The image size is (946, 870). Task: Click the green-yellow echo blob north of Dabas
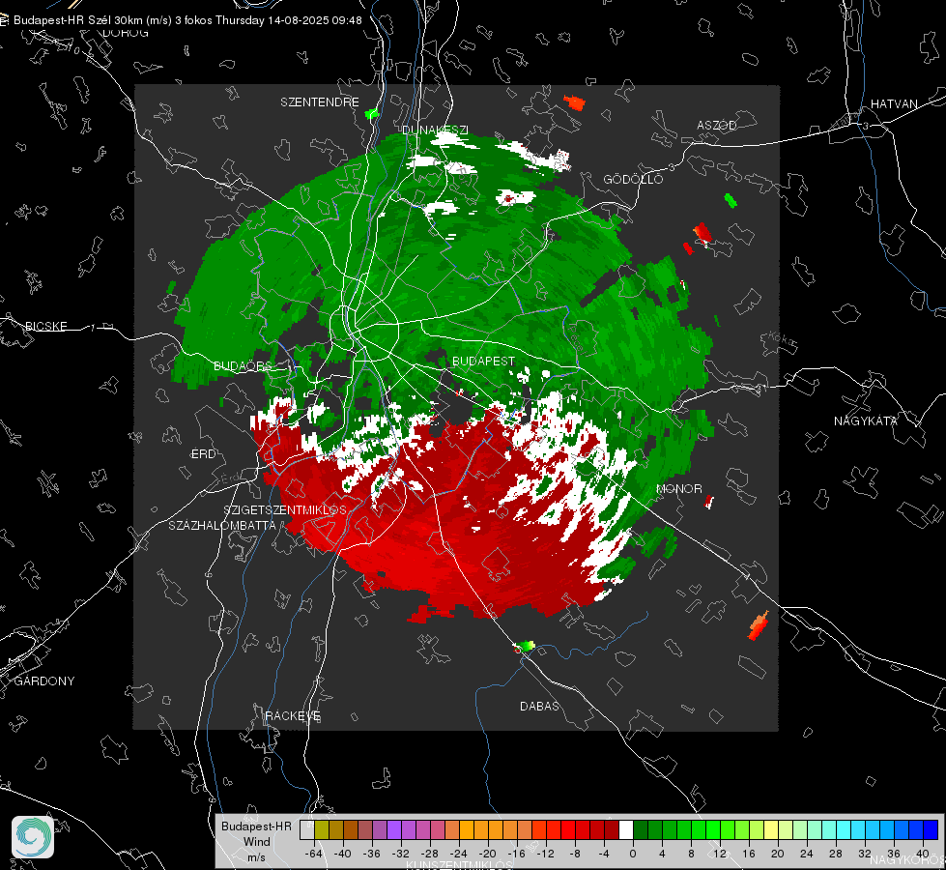526,647
